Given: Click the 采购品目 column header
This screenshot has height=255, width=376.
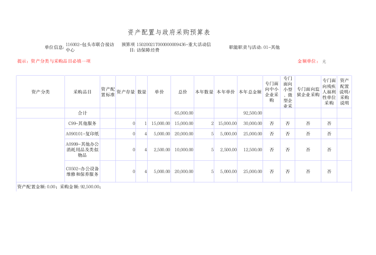Looking at the screenshot, I should pyautogui.click(x=82, y=92).
